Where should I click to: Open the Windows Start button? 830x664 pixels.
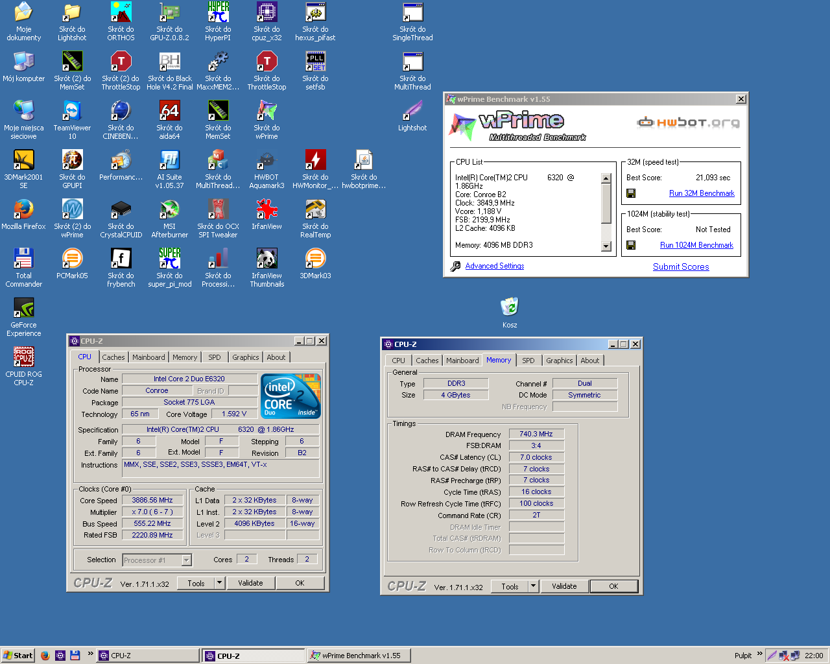(18, 656)
